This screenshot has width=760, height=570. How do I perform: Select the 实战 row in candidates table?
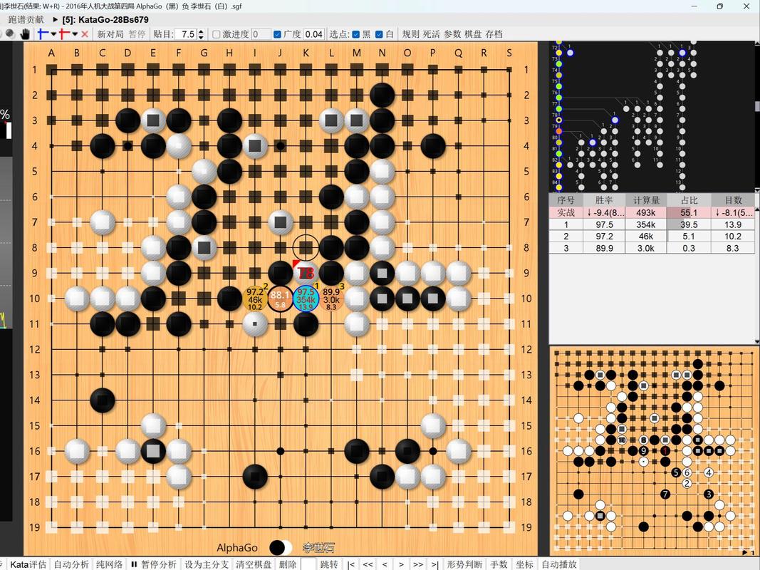tap(652, 212)
